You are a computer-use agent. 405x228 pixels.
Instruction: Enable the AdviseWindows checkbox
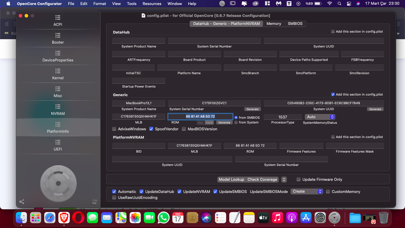(114, 129)
